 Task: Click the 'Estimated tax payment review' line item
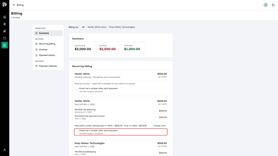(x=90, y=116)
